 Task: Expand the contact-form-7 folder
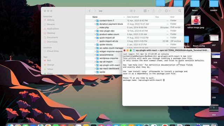[95, 21]
